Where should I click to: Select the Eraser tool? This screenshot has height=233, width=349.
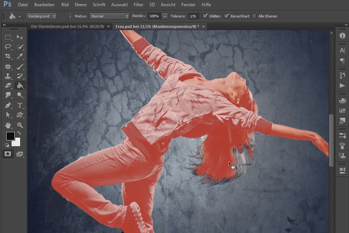(x=8, y=85)
